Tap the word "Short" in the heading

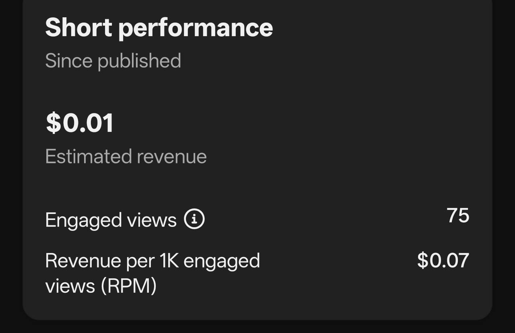tap(78, 27)
